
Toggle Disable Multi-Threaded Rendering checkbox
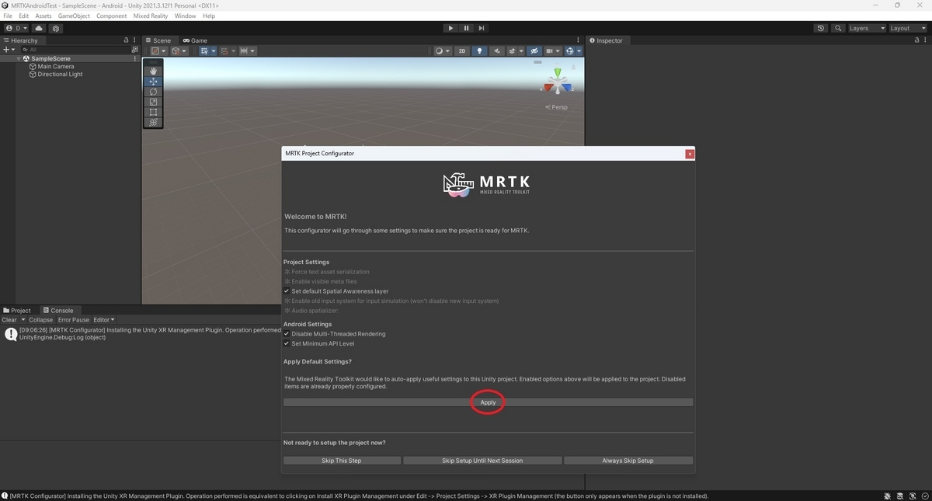click(x=287, y=334)
